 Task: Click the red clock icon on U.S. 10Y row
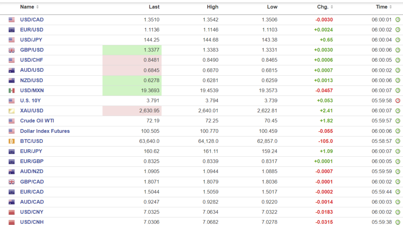[x=397, y=101]
